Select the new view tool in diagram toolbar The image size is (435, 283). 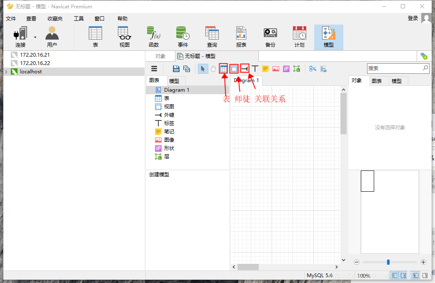[234, 68]
